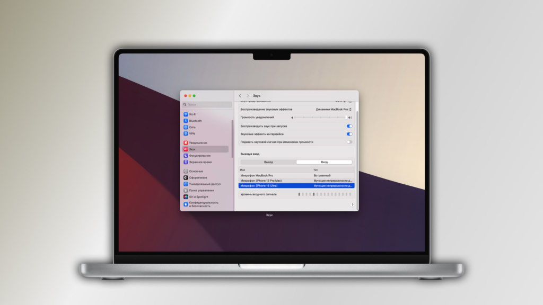This screenshot has height=305, width=543.
Task: Click the Имя column header
Action: 243,170
